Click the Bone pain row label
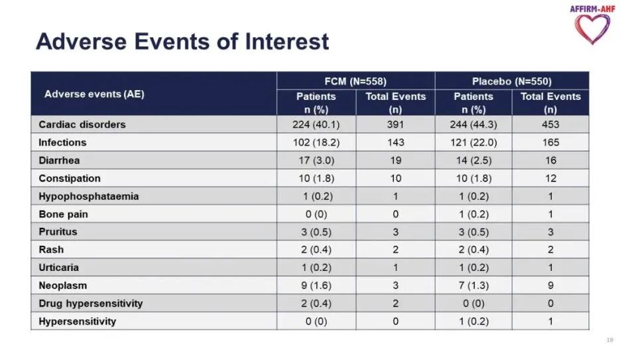Image resolution: width=620 pixels, height=349 pixels. point(63,214)
